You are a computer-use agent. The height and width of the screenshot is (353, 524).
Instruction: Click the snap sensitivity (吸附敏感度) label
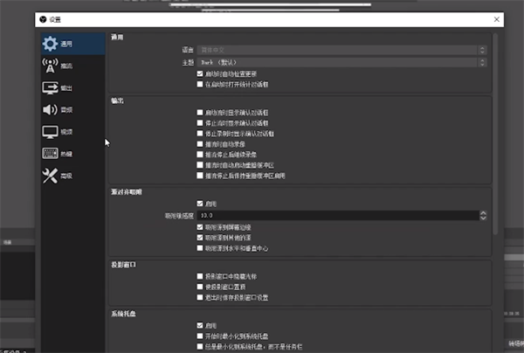click(179, 216)
